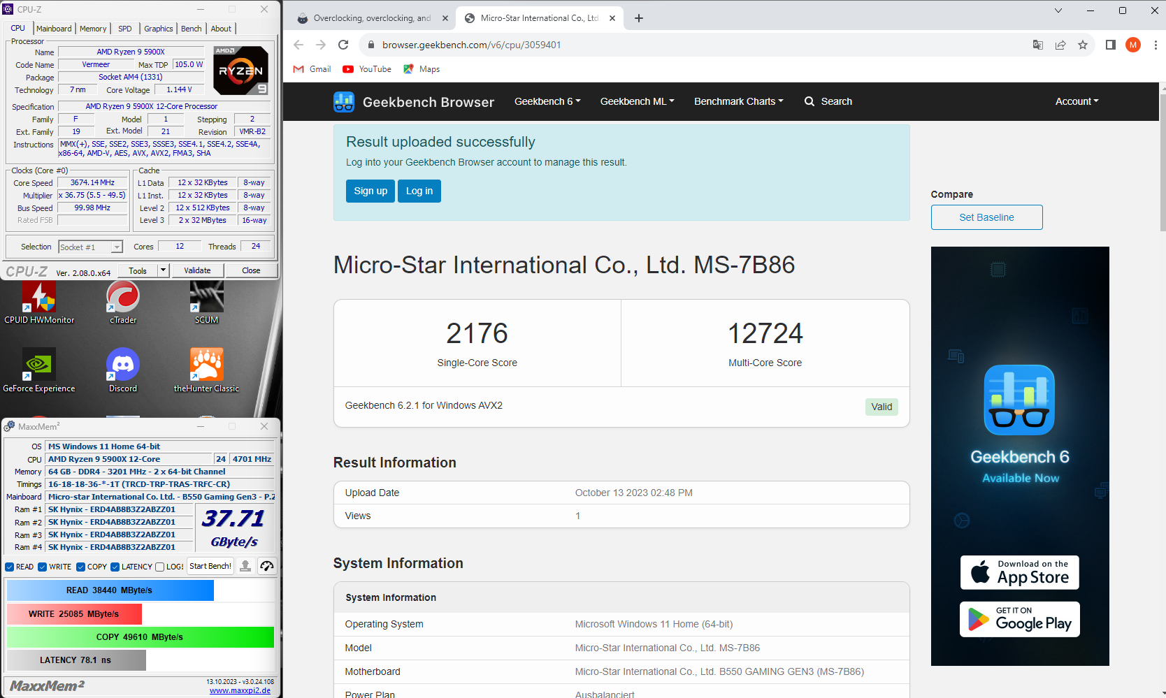Click the Close button in CPU-Z
The width and height of the screenshot is (1166, 698).
point(251,270)
